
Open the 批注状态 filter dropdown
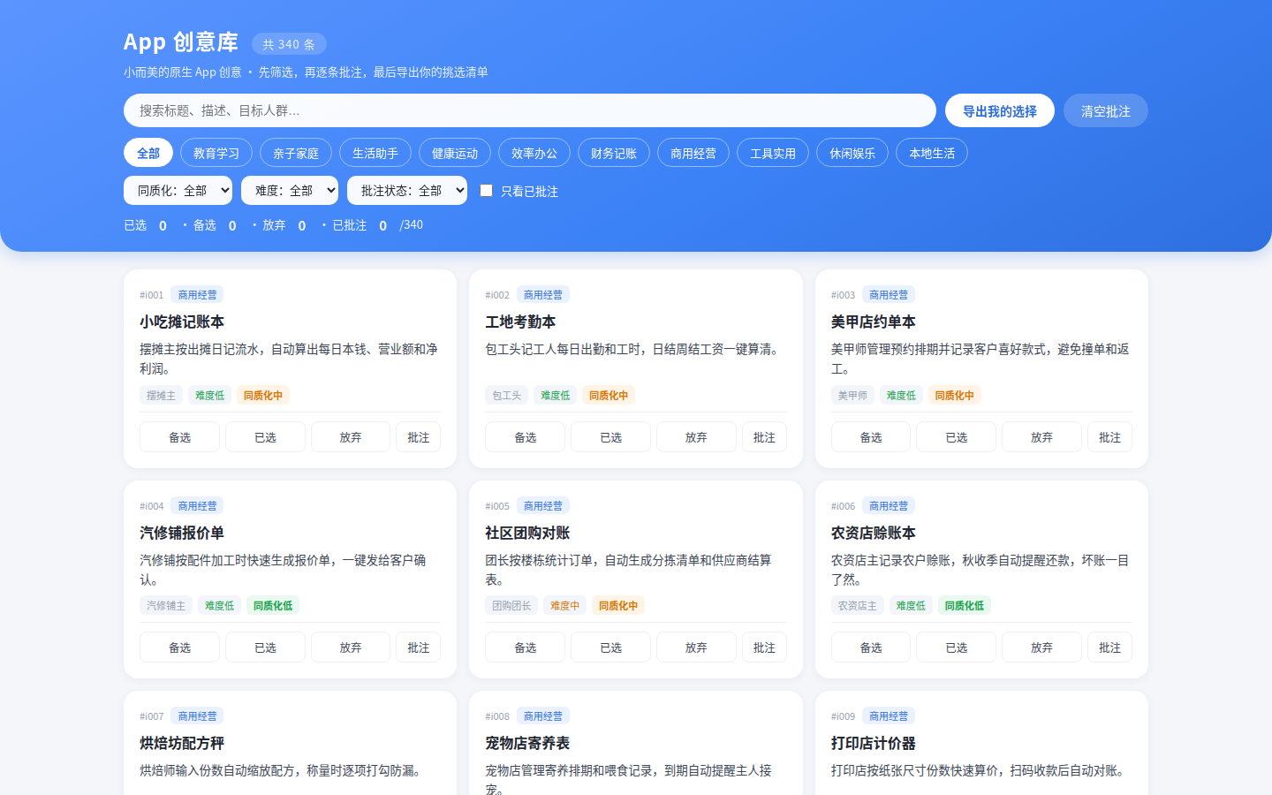[x=407, y=191]
